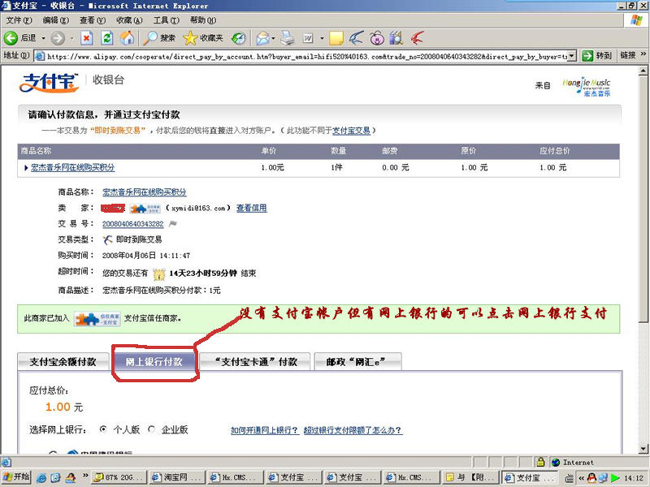
Task: Open the 支付宝交易 link
Action: click(351, 131)
